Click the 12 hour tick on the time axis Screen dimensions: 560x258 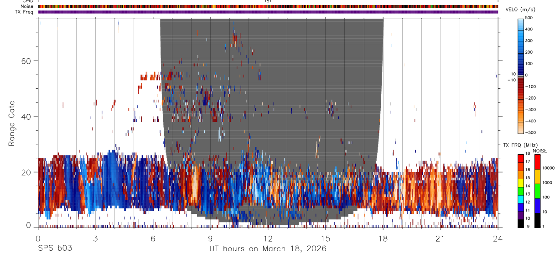pyautogui.click(x=268, y=238)
